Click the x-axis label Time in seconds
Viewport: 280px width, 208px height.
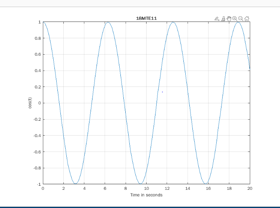[x=146, y=195]
